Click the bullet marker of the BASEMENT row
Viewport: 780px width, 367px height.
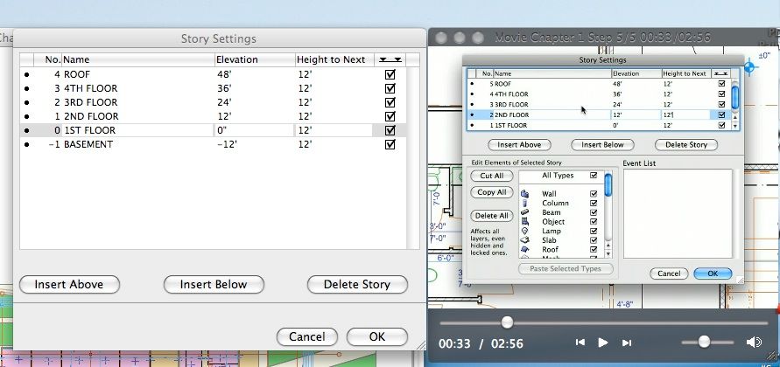click(26, 144)
